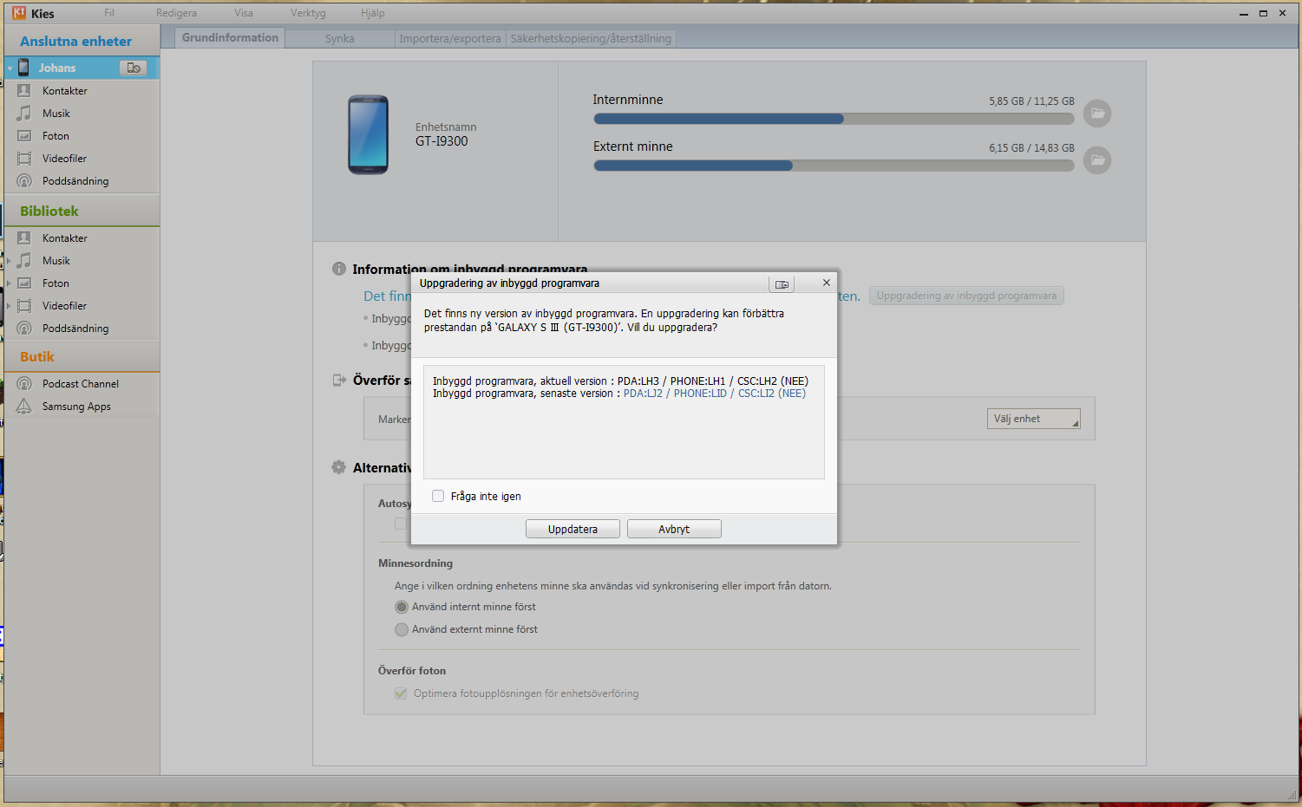Click Podcast Channel label in Butik
The width and height of the screenshot is (1302, 807).
(81, 383)
